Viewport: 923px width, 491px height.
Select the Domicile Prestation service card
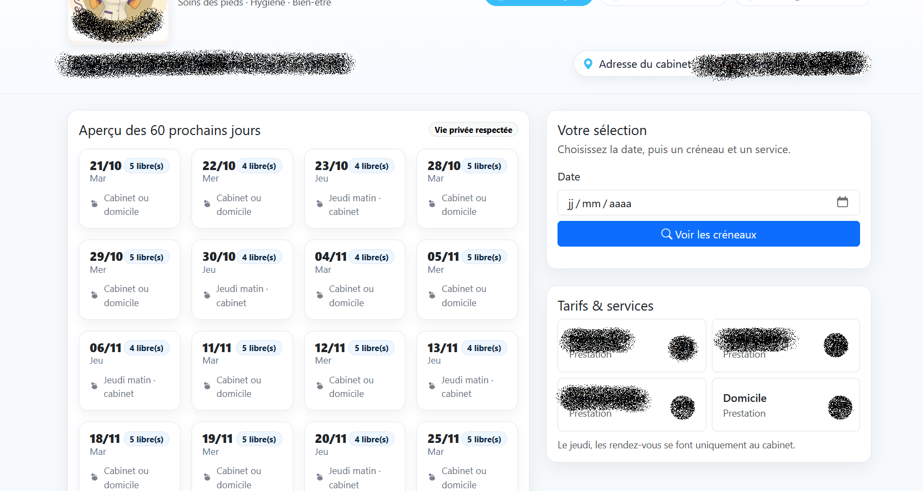[x=785, y=405]
